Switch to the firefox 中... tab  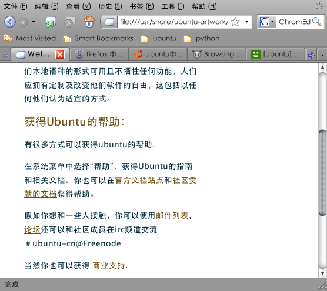(x=99, y=55)
